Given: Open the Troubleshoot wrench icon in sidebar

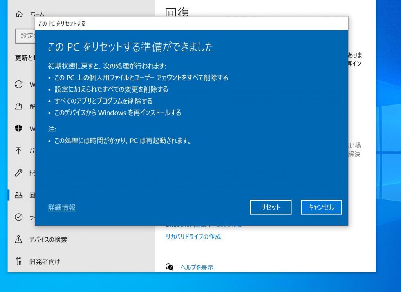Looking at the screenshot, I should click(x=19, y=173).
